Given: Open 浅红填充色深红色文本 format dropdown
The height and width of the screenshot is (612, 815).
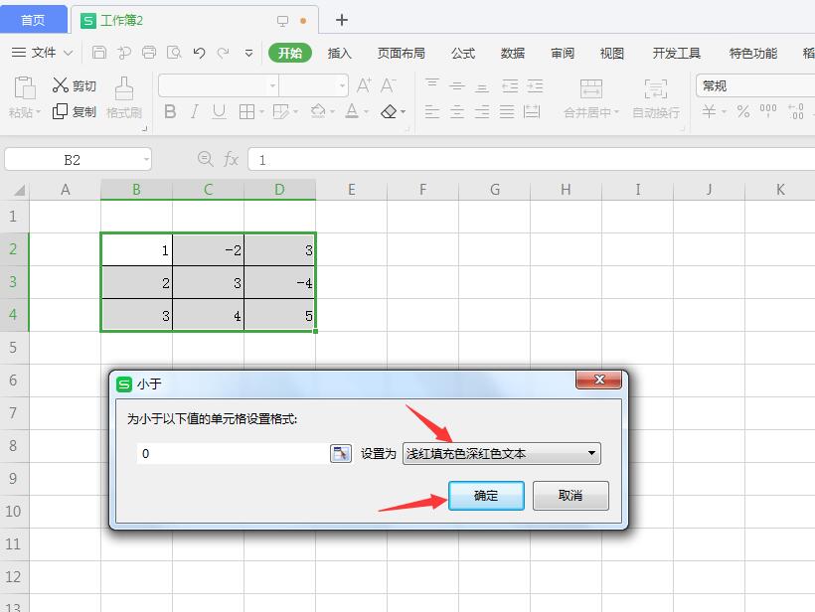Looking at the screenshot, I should point(502,454).
